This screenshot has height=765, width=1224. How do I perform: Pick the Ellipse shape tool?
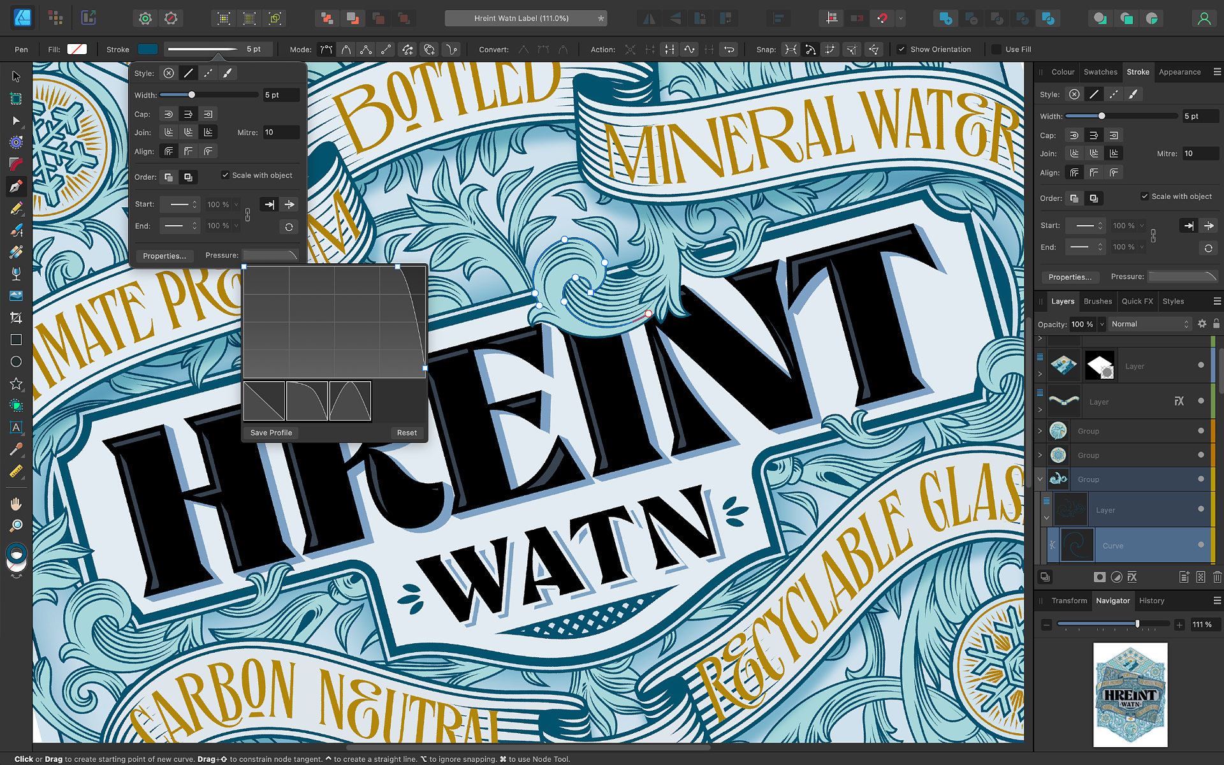(16, 361)
